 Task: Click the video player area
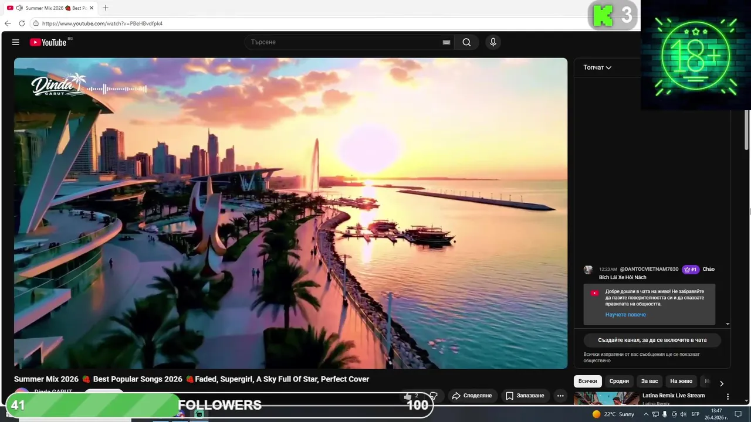pos(291,213)
